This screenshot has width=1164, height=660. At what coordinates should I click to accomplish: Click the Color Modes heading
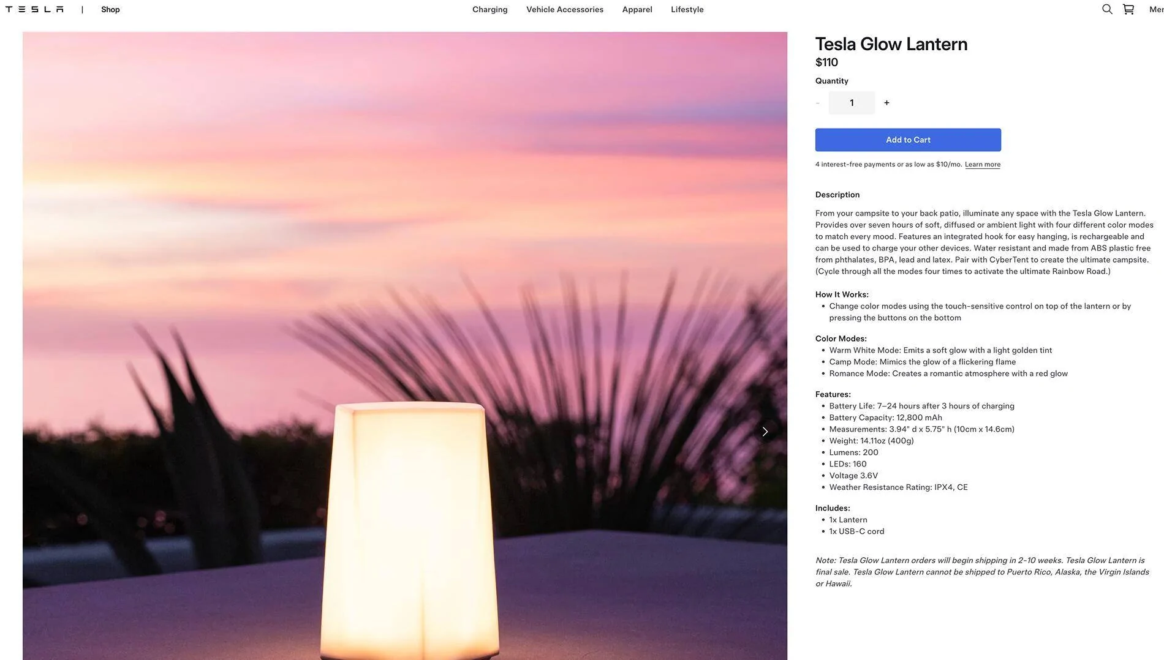click(x=841, y=339)
